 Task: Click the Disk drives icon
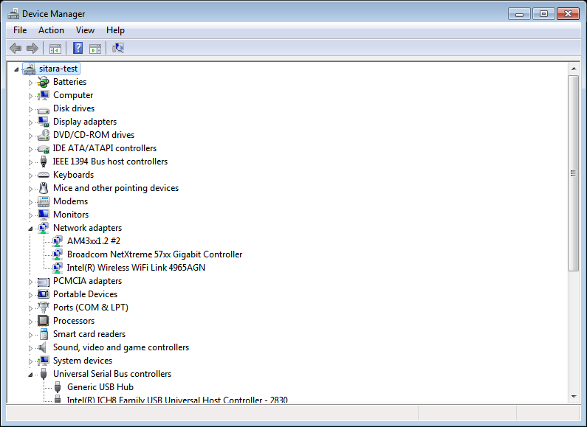[44, 109]
